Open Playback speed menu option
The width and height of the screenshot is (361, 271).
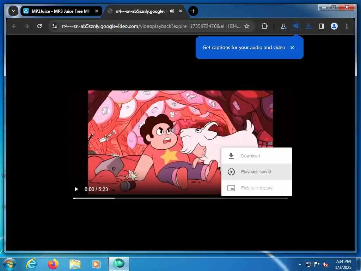coord(257,172)
